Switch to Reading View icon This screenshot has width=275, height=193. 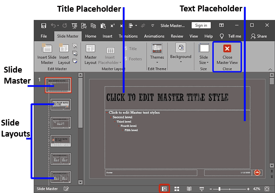189,189
